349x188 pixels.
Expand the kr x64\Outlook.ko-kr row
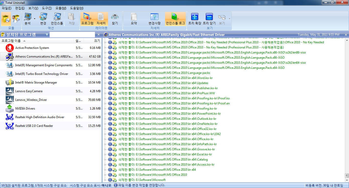105,119
